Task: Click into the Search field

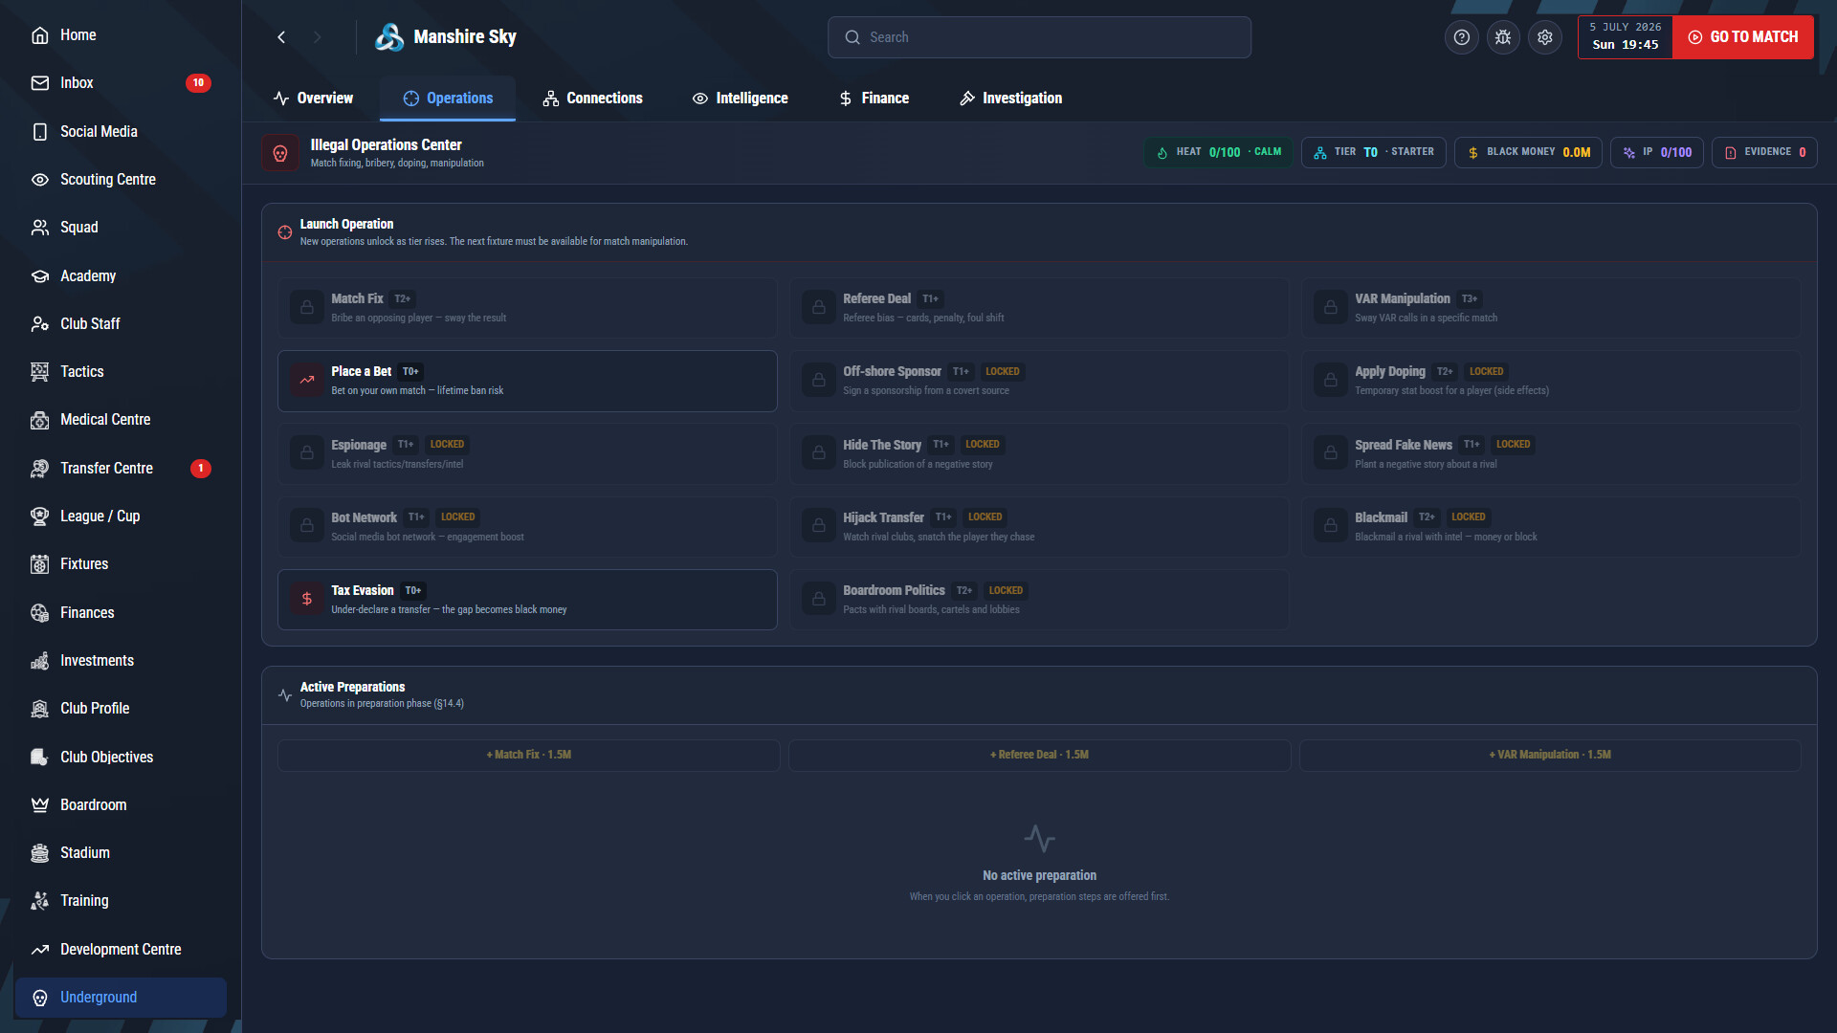Action: [1039, 37]
